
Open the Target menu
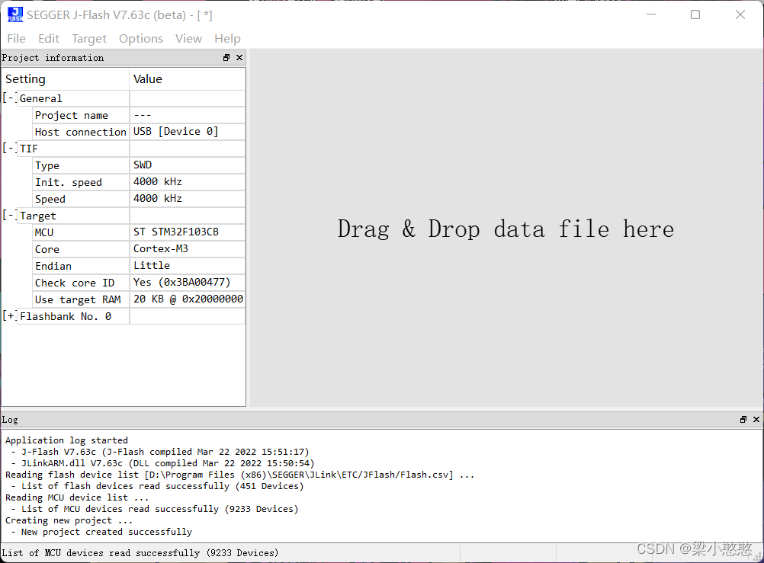point(89,39)
